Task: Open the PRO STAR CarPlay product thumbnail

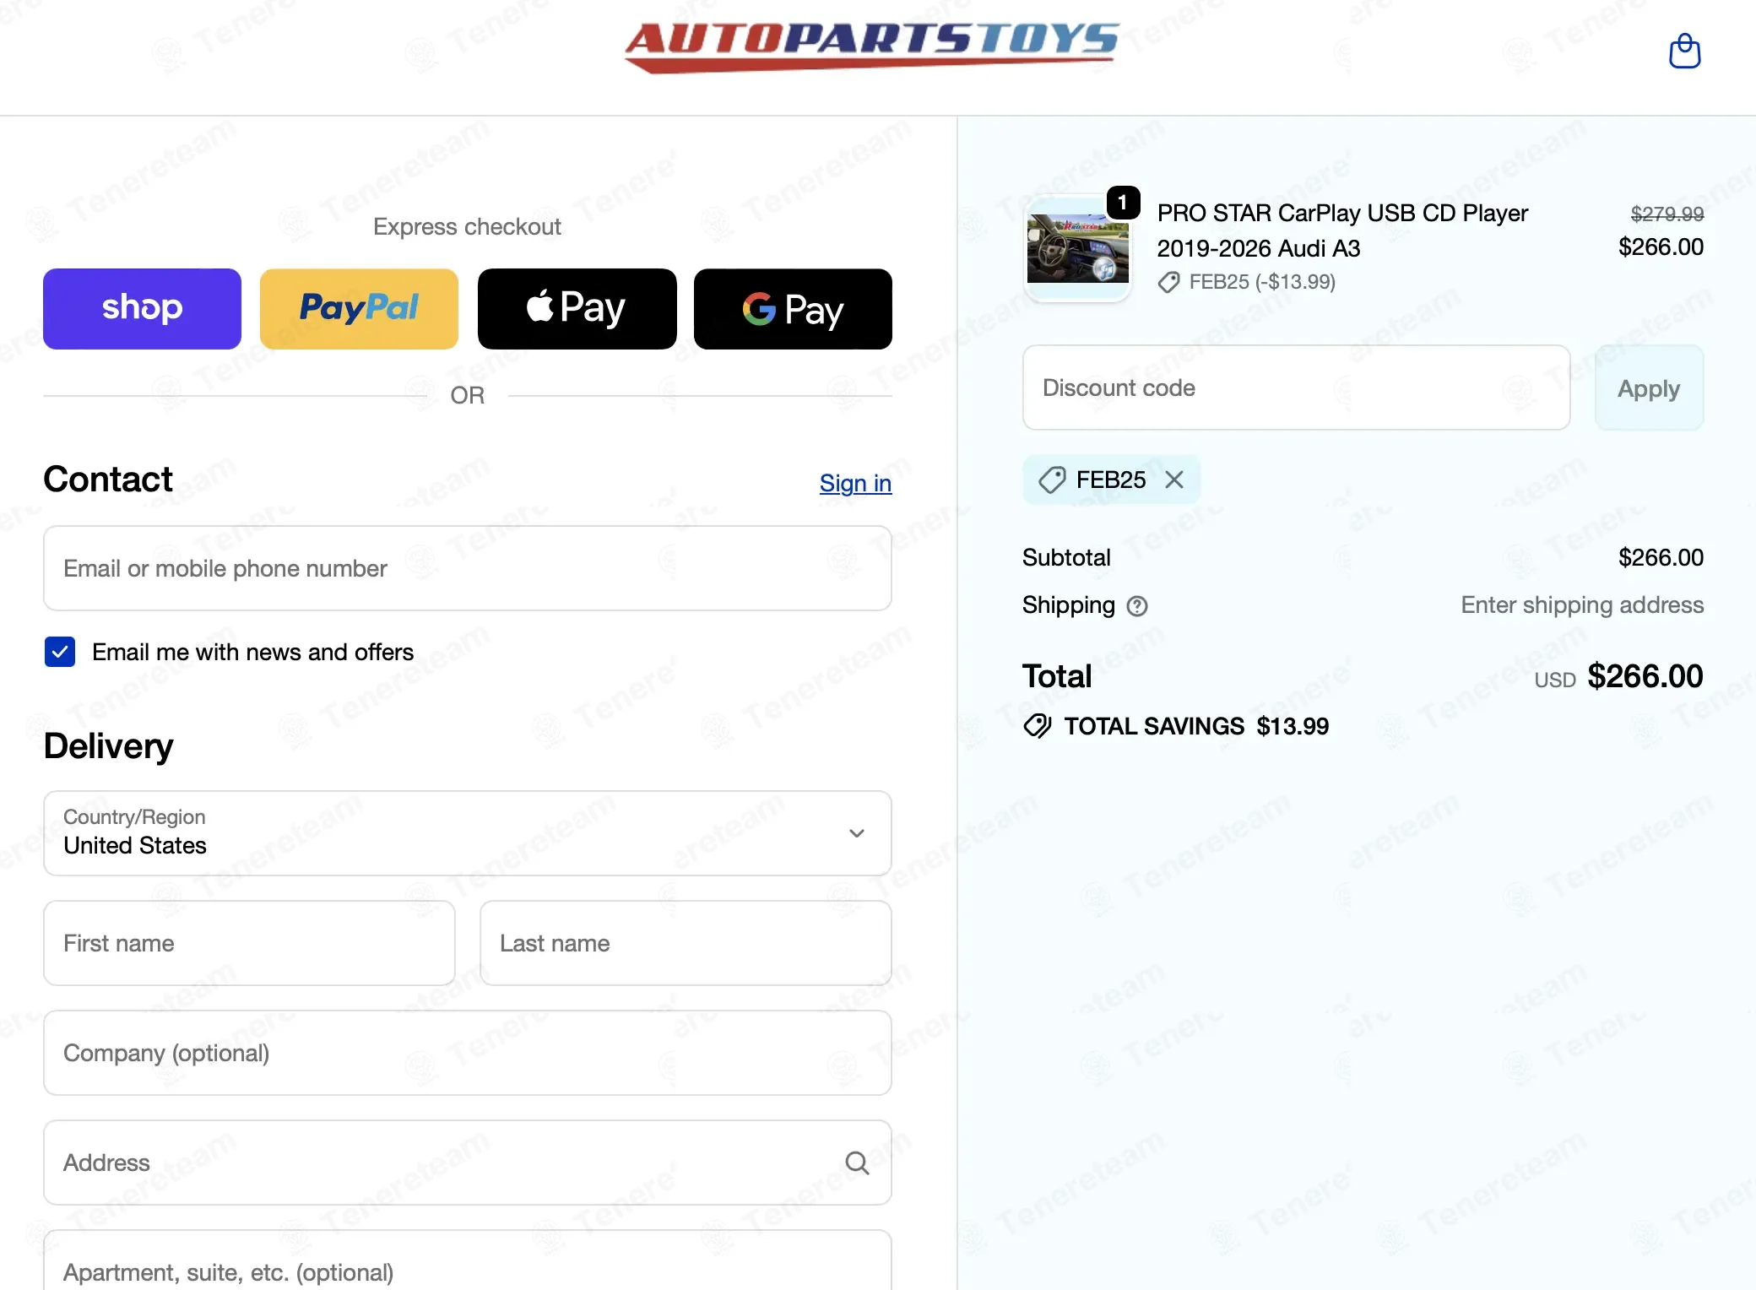Action: [x=1077, y=248]
